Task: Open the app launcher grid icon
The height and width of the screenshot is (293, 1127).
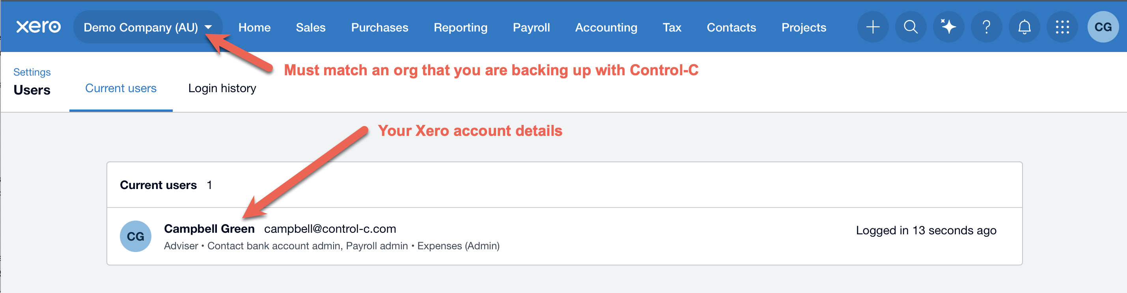Action: pyautogui.click(x=1062, y=27)
